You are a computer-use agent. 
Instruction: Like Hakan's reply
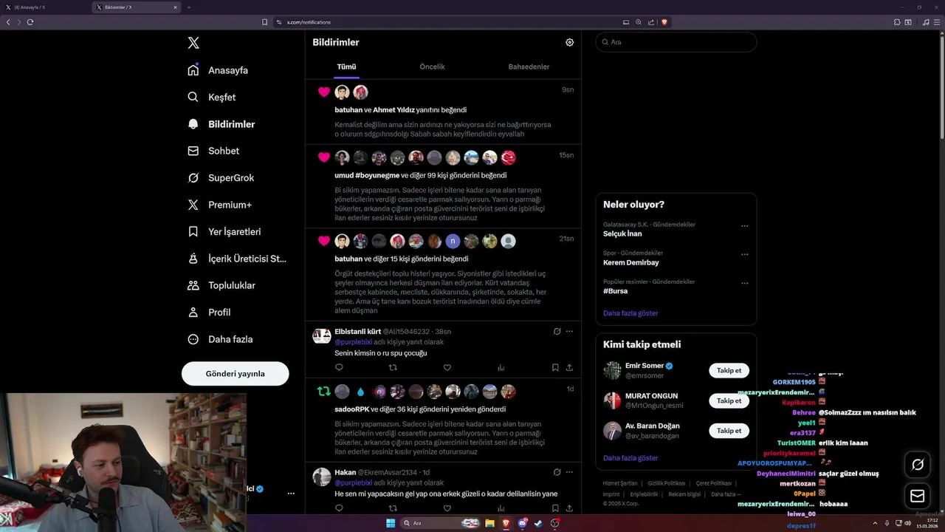[447, 508]
